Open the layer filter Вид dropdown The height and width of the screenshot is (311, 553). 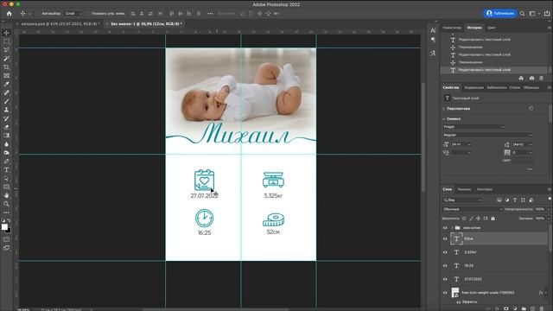tap(462, 200)
